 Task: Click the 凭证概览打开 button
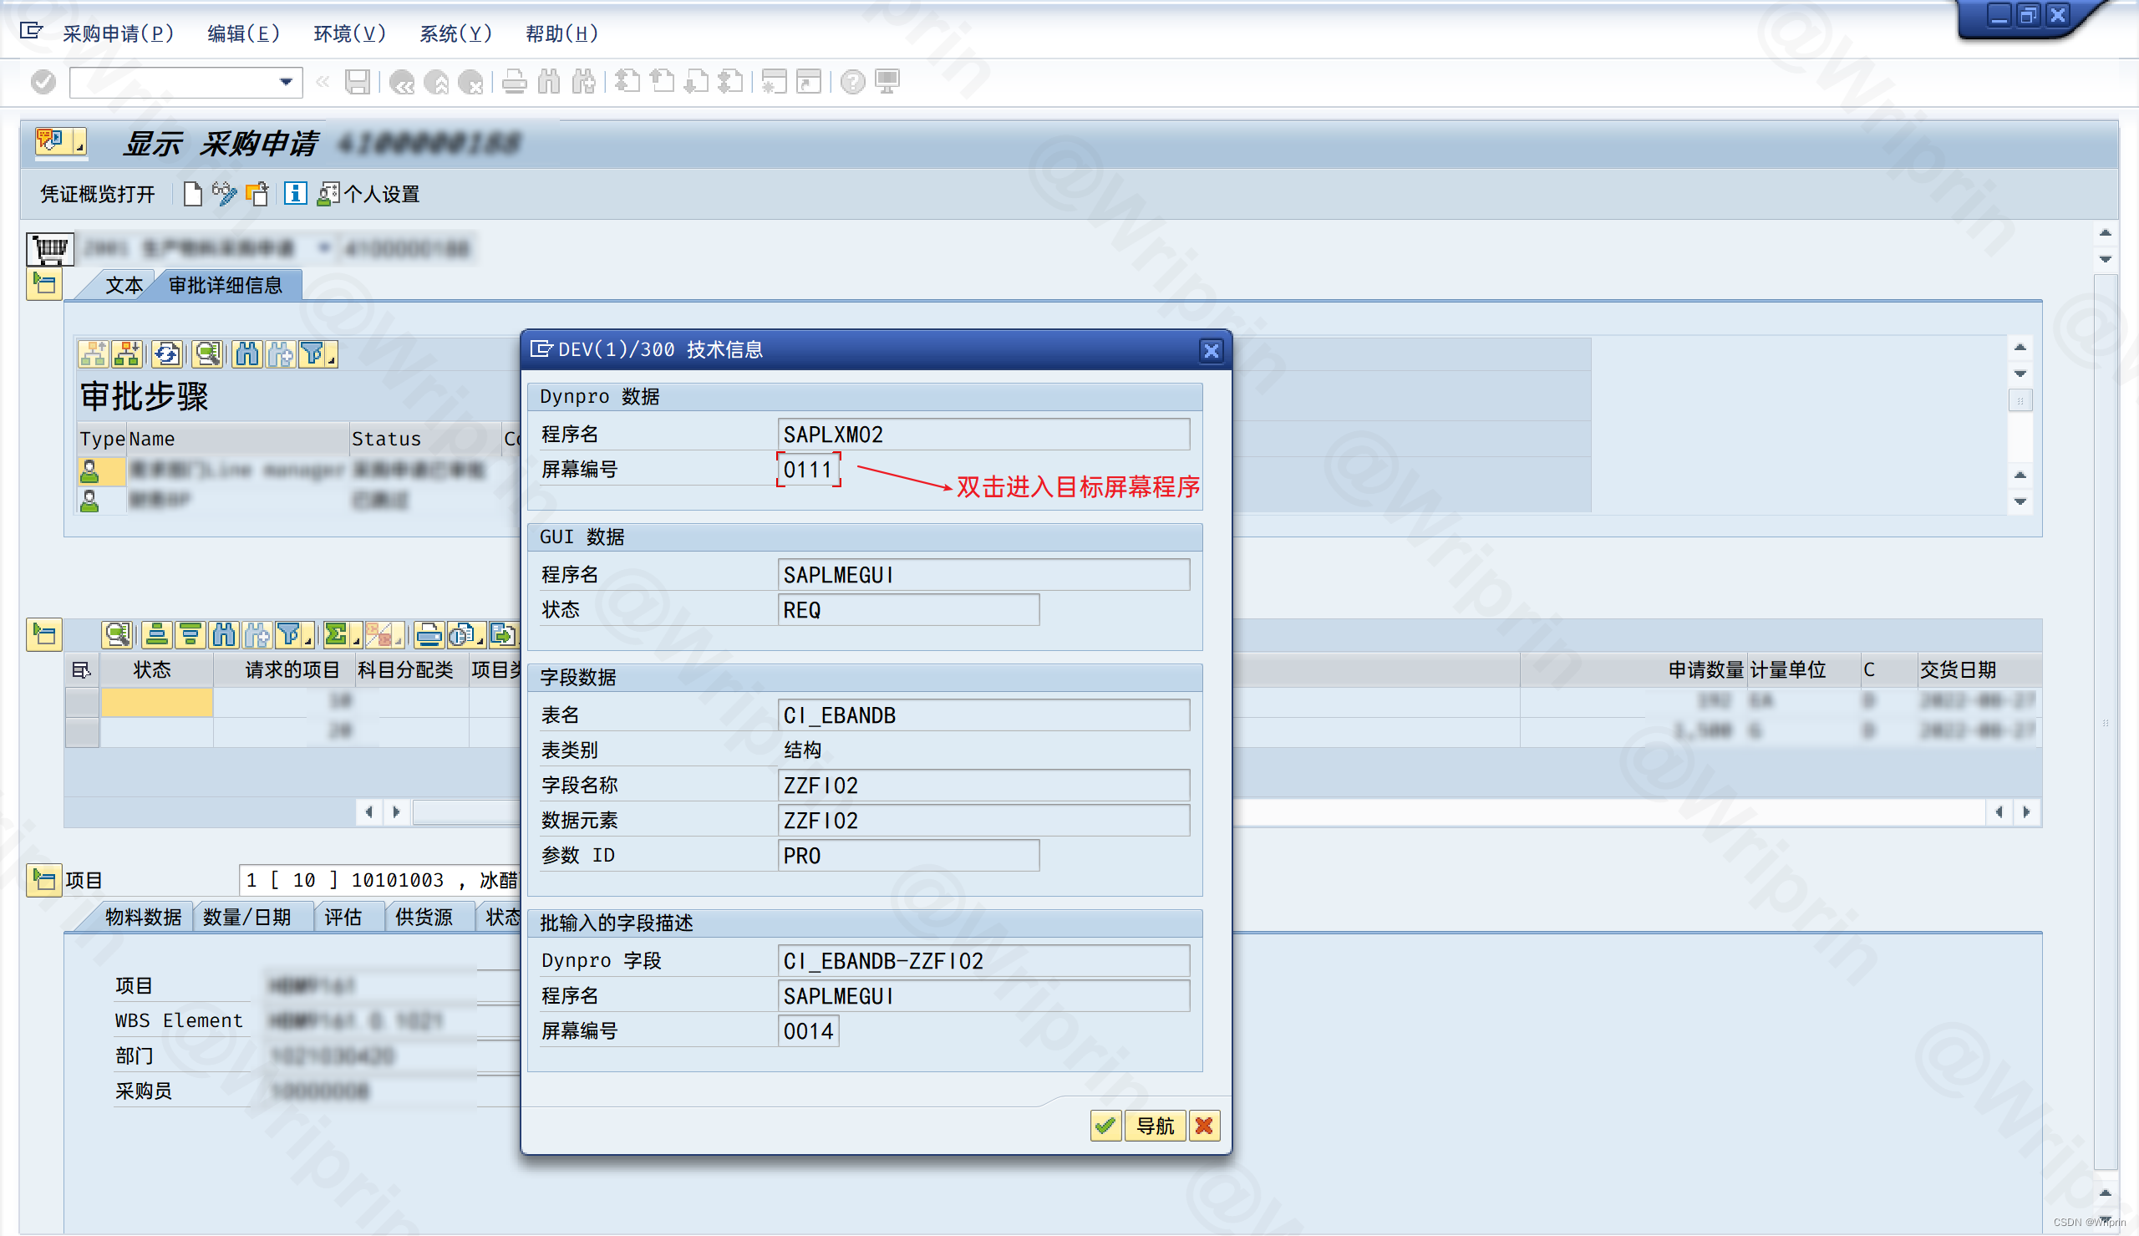96,194
